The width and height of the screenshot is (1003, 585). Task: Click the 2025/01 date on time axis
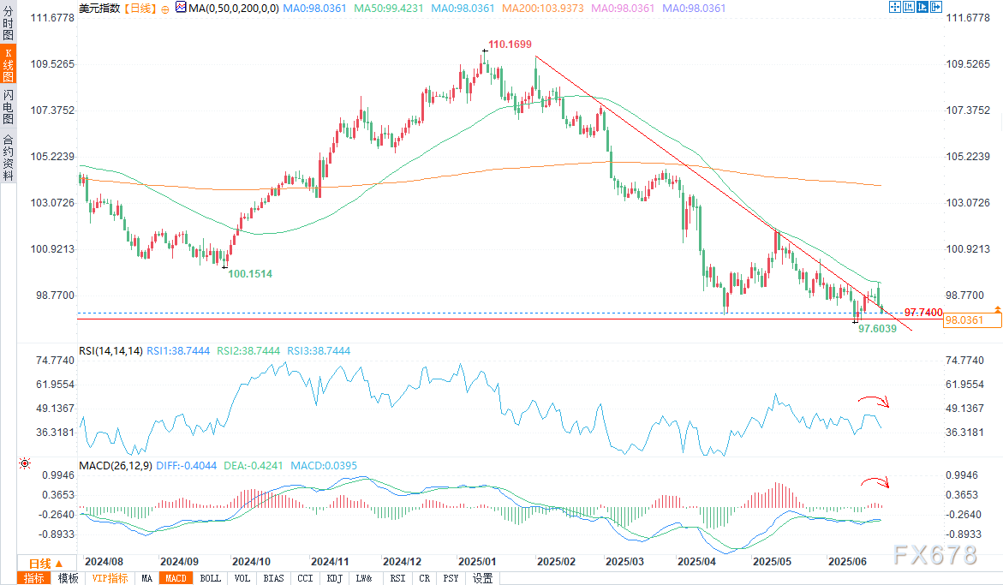click(x=477, y=562)
